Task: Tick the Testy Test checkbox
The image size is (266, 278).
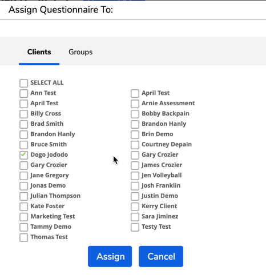Action: point(135,227)
